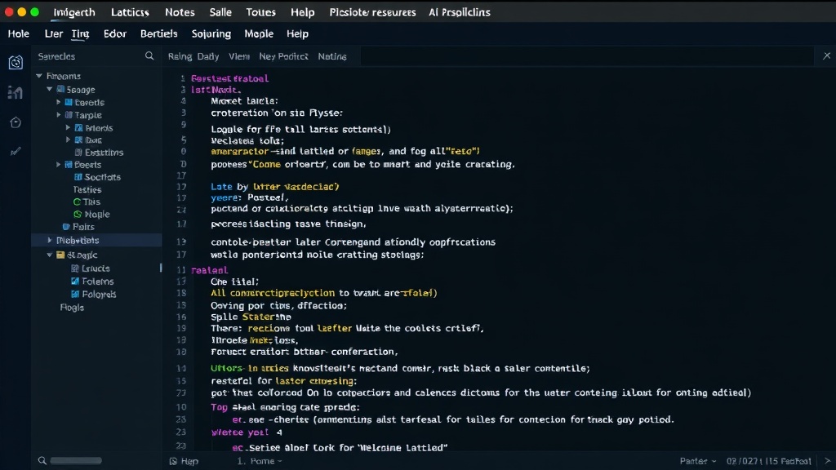Switch to the Vlem tab
The height and width of the screenshot is (470, 836).
point(239,56)
